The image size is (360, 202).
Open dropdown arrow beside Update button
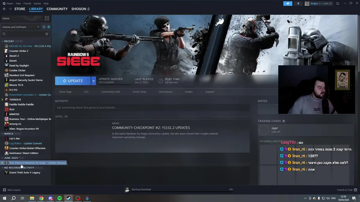93,81
